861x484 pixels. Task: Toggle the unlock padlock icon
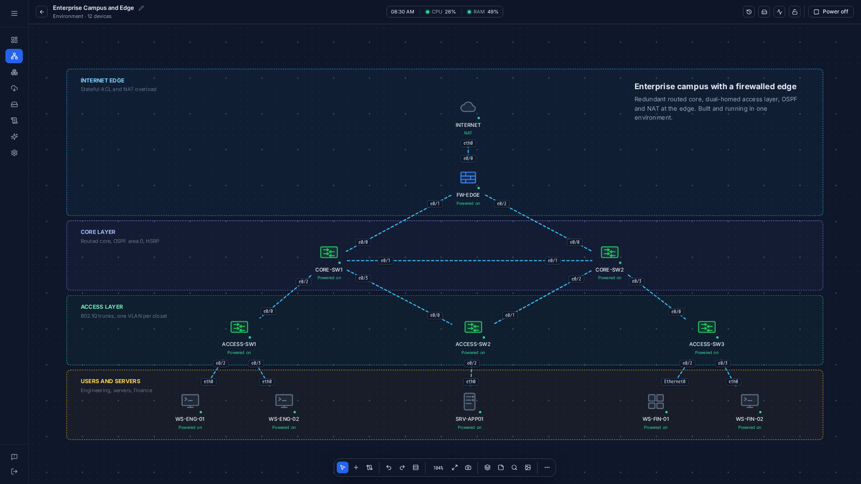(x=795, y=12)
